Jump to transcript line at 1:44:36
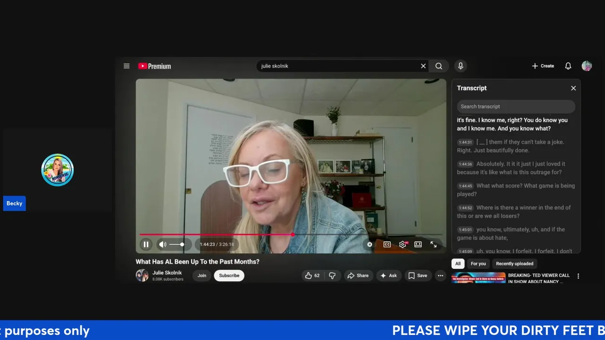The width and height of the screenshot is (605, 340). point(516,168)
